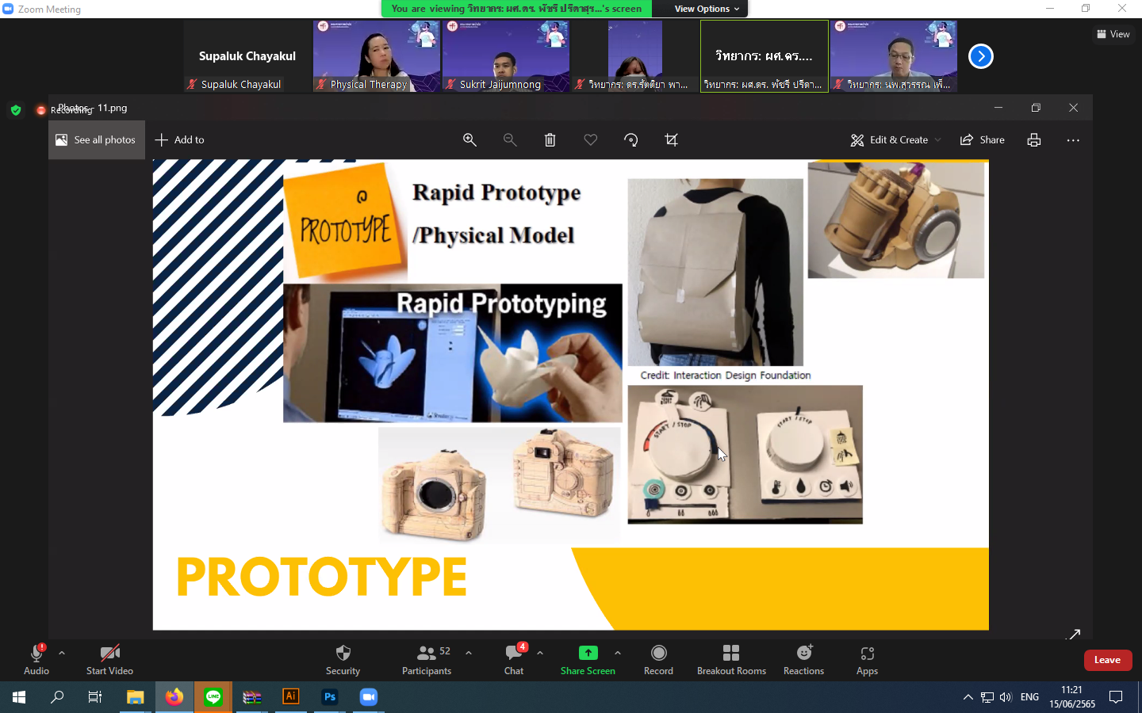Add photo to favorites heart icon

coord(591,140)
